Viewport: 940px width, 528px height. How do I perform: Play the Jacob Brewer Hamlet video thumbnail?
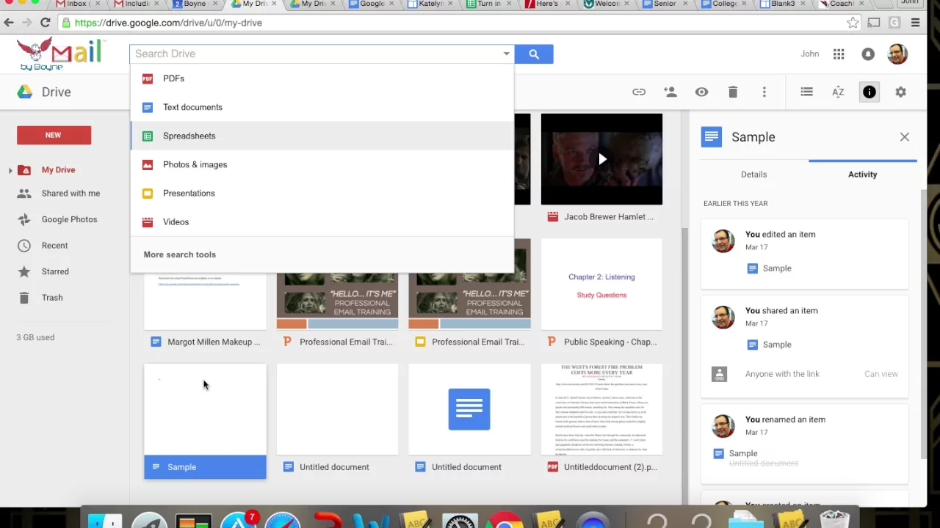[x=601, y=159]
